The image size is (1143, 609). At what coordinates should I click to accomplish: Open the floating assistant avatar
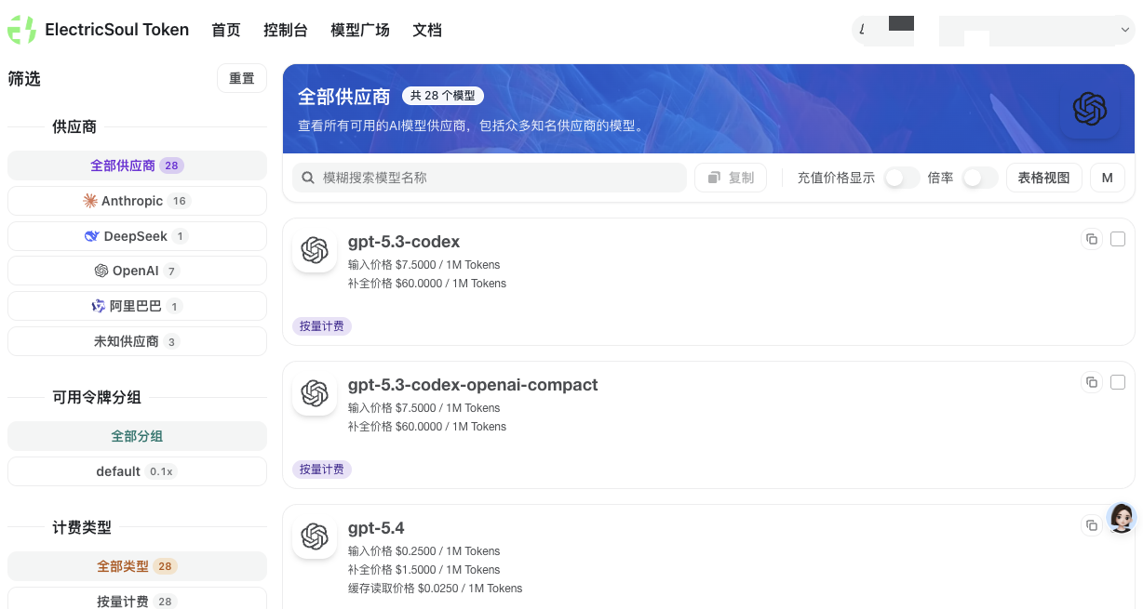coord(1122,518)
